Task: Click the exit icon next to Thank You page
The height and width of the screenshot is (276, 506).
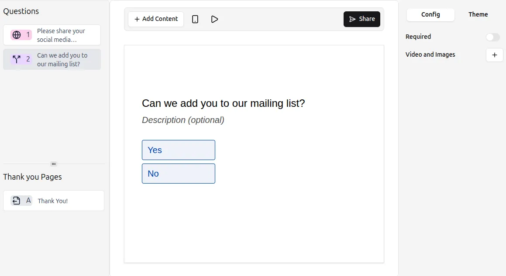Action: (x=16, y=201)
